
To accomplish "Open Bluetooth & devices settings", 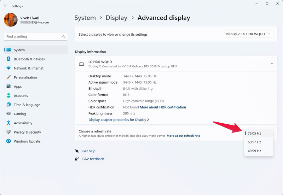I will [x=36, y=59].
